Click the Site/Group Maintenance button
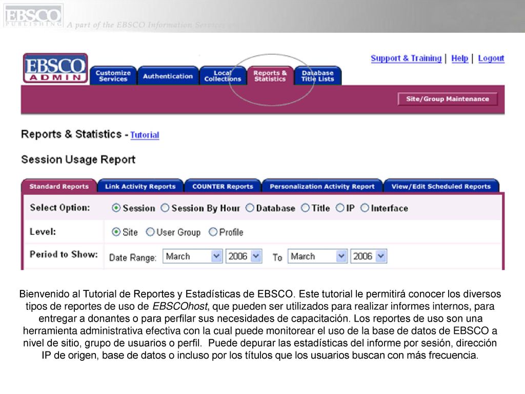This screenshot has height=394, width=525. (x=447, y=99)
